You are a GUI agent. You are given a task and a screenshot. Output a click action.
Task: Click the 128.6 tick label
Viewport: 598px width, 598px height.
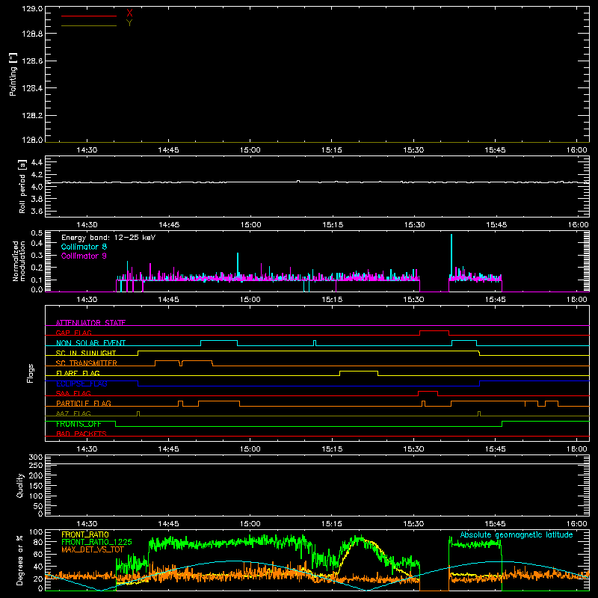point(32,61)
